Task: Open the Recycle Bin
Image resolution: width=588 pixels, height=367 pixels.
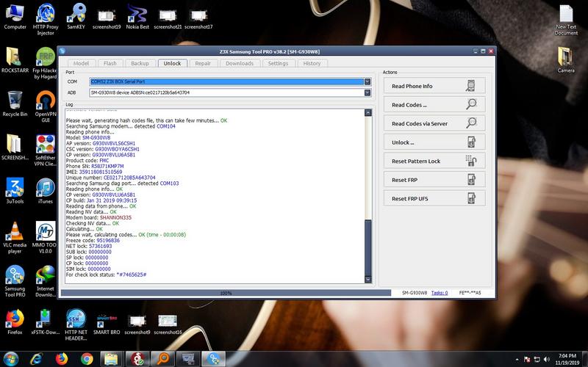Action: tap(15, 103)
